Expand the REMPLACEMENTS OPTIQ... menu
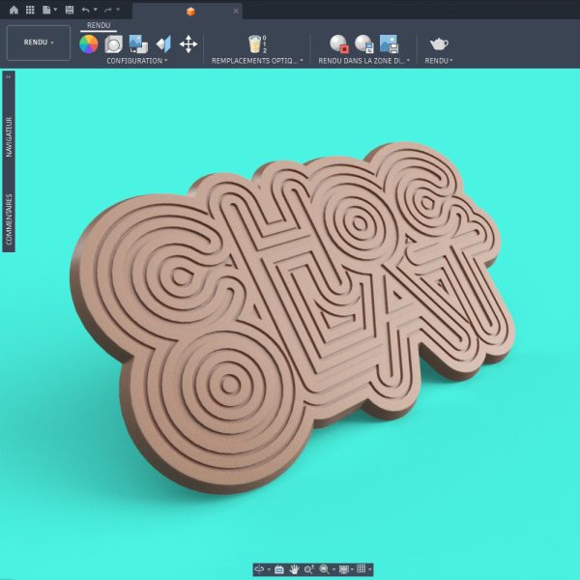The image size is (580, 580). 257,61
